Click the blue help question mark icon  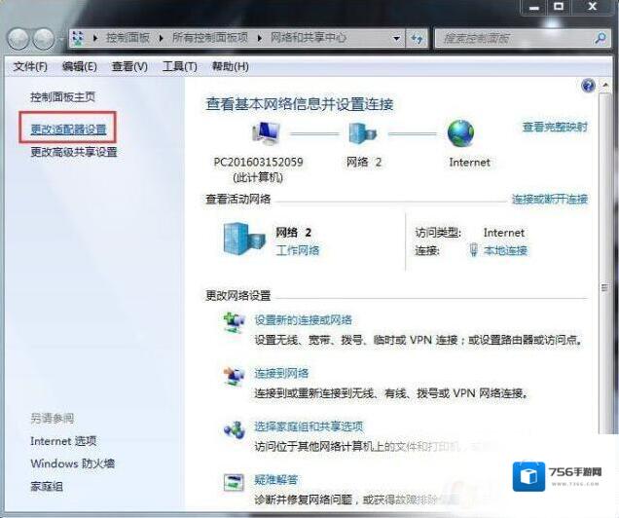(588, 87)
